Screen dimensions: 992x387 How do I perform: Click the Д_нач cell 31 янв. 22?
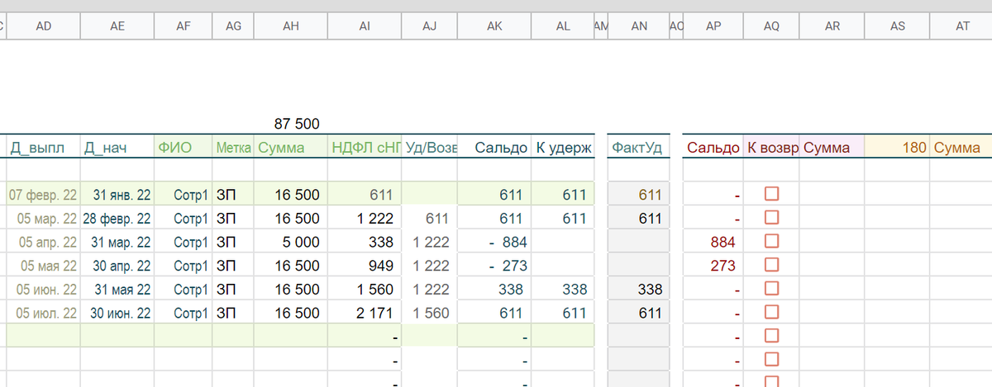pos(117,195)
